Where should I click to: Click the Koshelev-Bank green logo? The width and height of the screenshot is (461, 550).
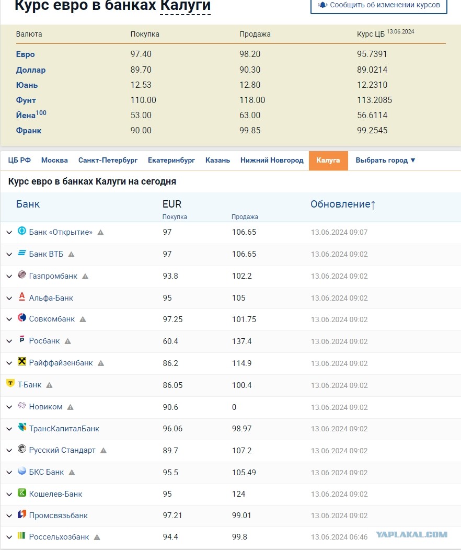[22, 492]
